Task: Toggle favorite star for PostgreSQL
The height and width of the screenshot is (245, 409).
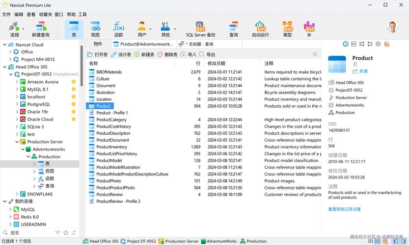Action: (x=74, y=104)
